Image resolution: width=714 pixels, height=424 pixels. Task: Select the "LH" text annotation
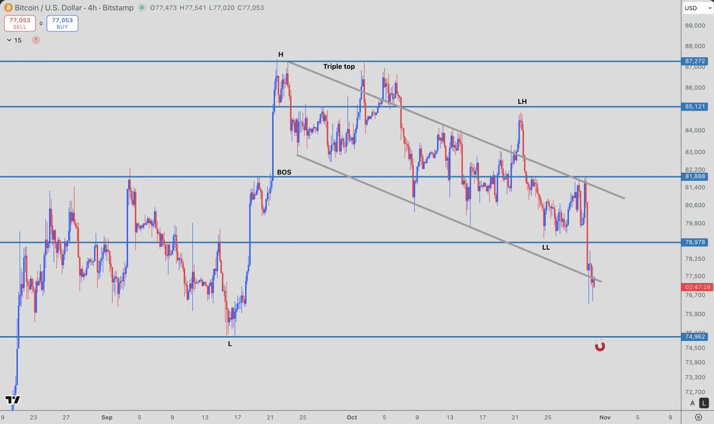coord(522,102)
